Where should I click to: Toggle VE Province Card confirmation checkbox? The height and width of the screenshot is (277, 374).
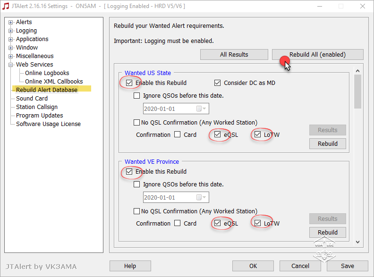point(177,223)
